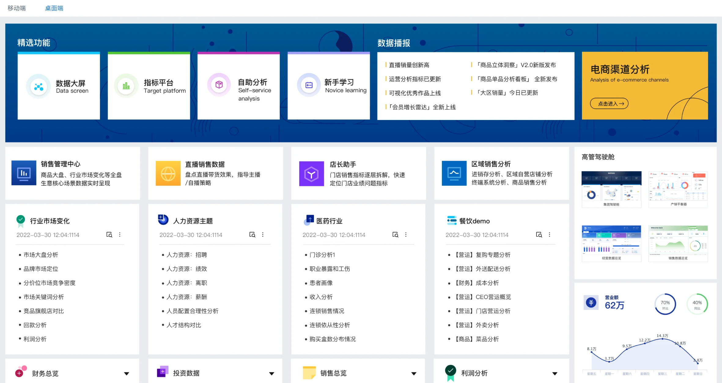This screenshot has width=722, height=383.
Task: Click the 点击进入 button
Action: click(x=609, y=104)
